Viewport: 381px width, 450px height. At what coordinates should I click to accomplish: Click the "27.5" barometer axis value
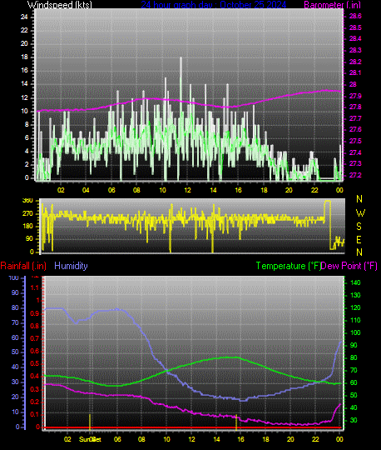[355, 141]
